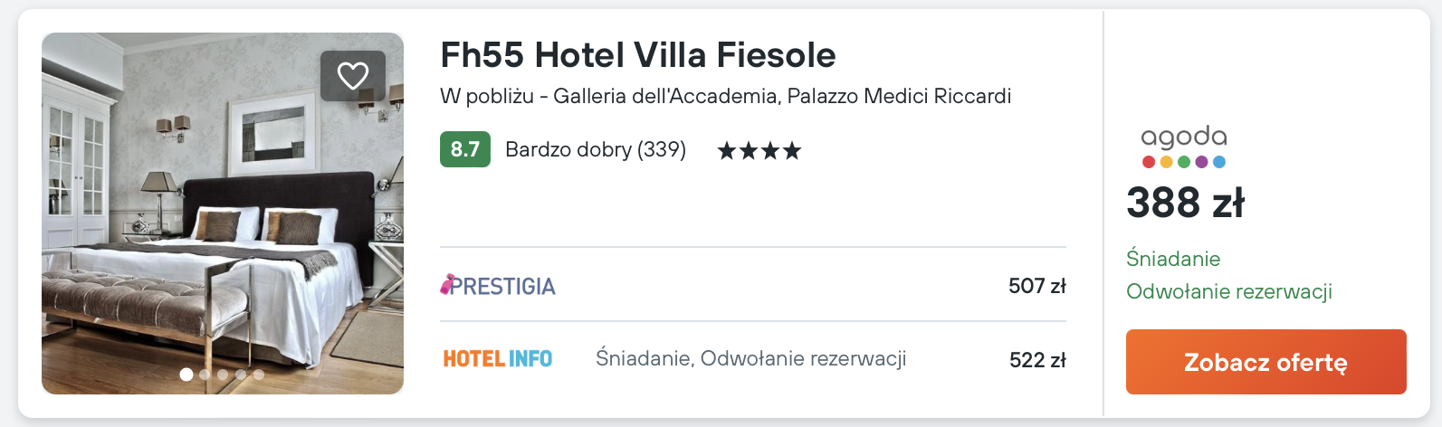Select the Prestigia 507 zł price

(1036, 286)
